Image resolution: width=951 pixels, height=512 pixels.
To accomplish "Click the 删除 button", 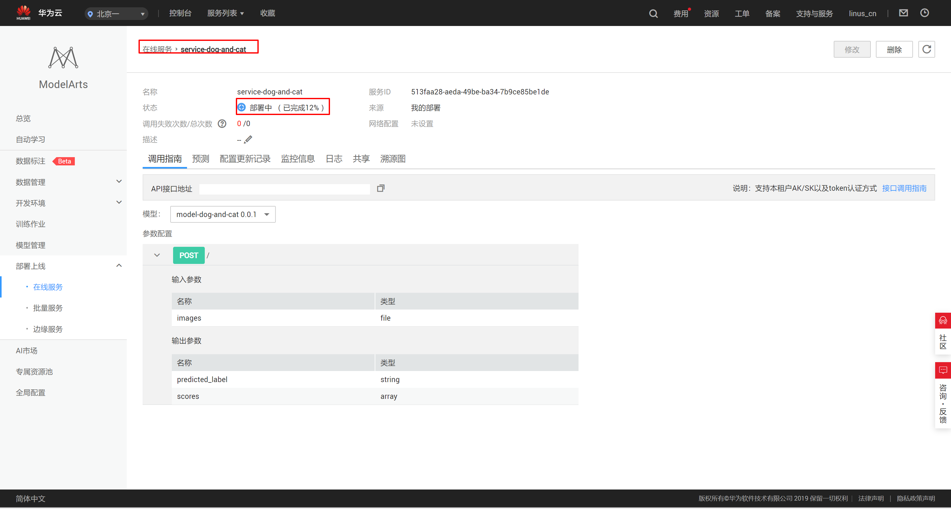I will 894,50.
